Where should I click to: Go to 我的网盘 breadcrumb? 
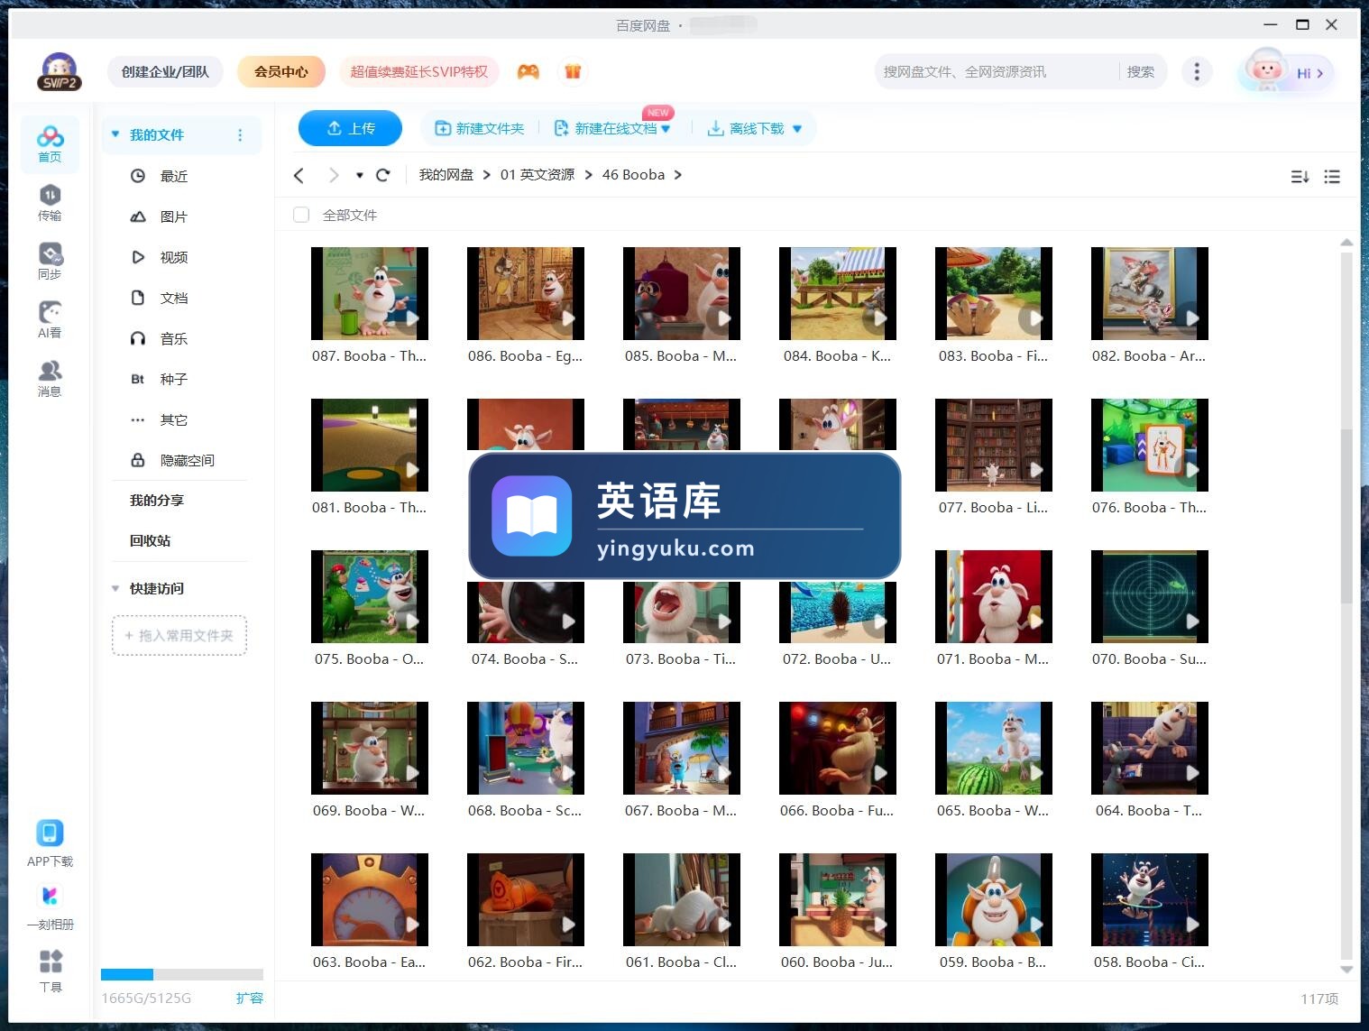(446, 175)
